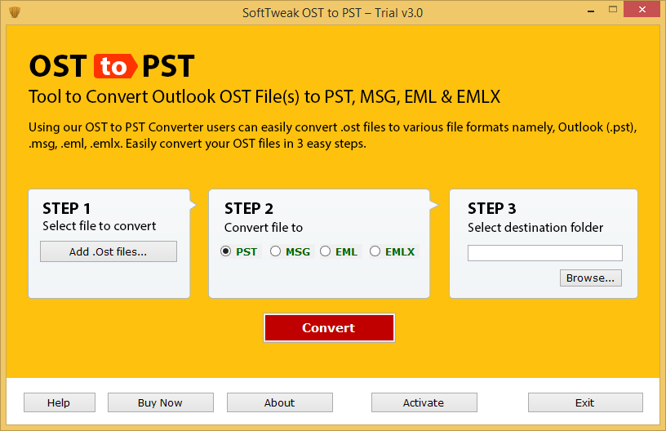Click the Buy Now button
Viewport: 666px width, 431px height.
pyautogui.click(x=161, y=402)
